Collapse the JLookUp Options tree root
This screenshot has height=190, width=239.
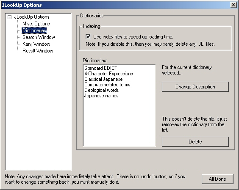coord(9,17)
